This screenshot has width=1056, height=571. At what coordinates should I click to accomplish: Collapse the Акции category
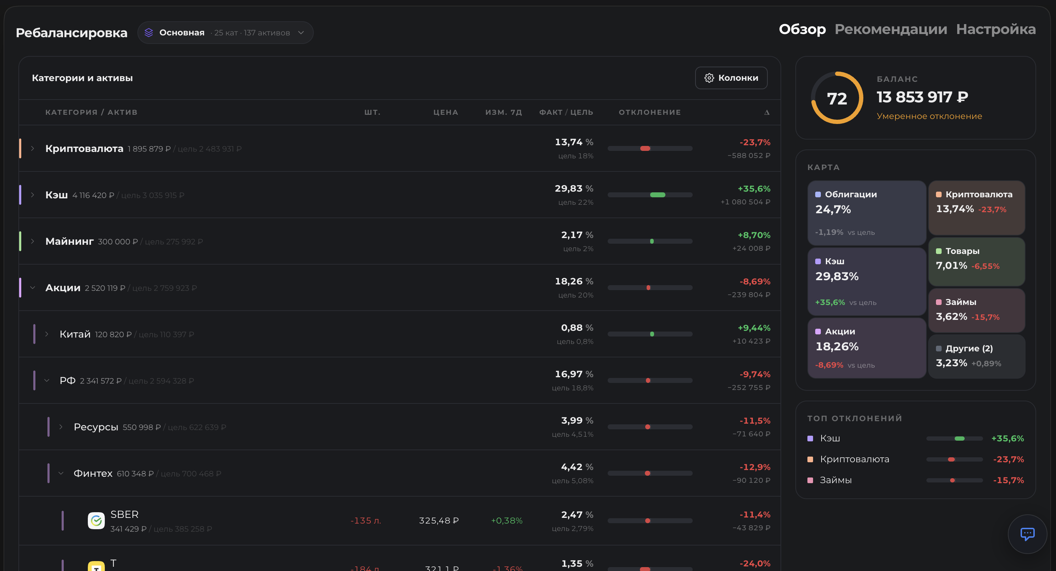coord(32,288)
